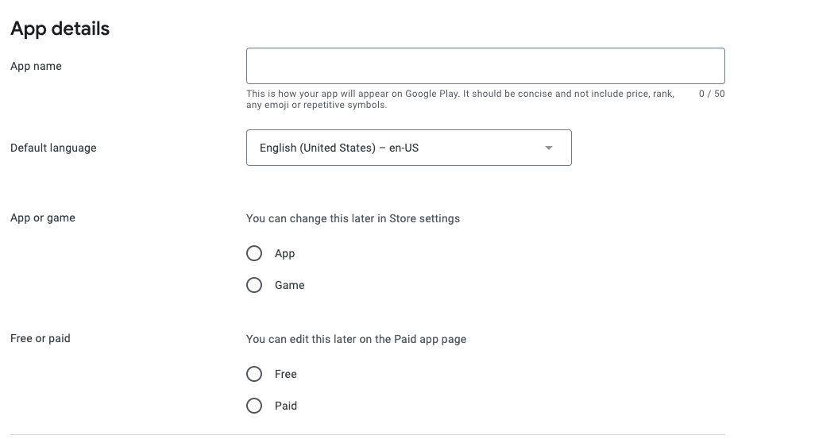
Task: Click the App name text field
Action: tap(485, 66)
